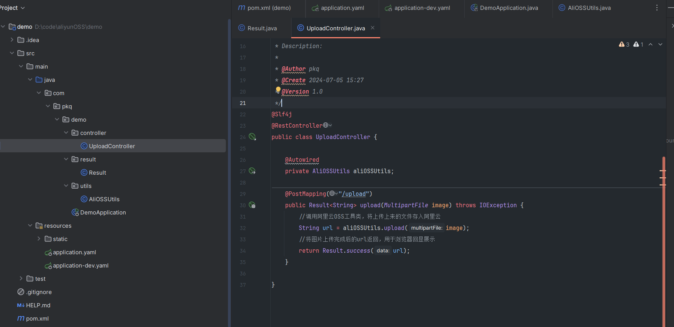The image size is (674, 327).
Task: Click the Maven icon on pom.xml tab
Action: [x=242, y=8]
